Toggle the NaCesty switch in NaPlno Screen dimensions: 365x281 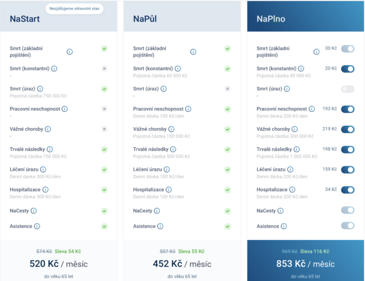348,210
